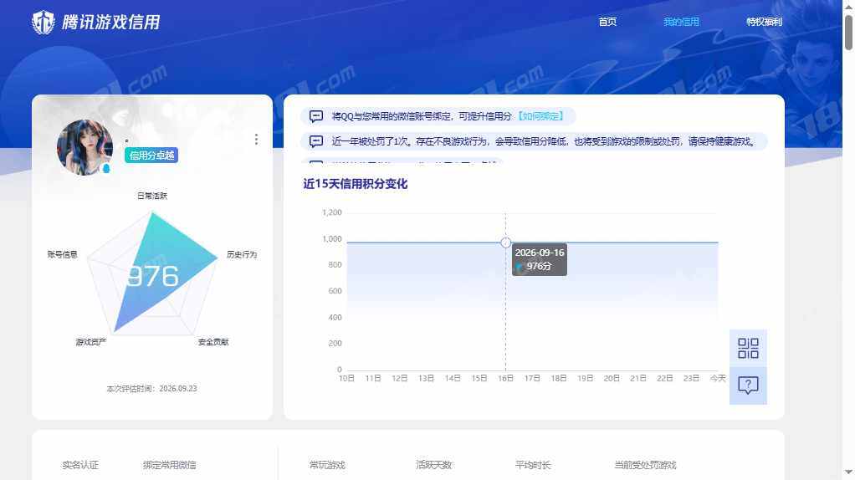Screen dimensions: 855x480
Task: Click the 20日 x-axis label
Action: tap(612, 378)
